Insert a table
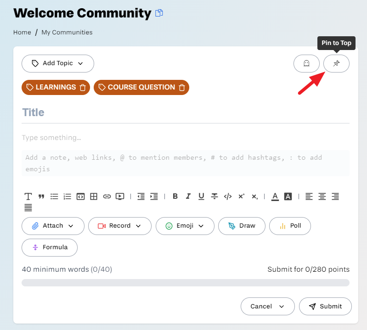This screenshot has height=330, width=367. [x=94, y=196]
